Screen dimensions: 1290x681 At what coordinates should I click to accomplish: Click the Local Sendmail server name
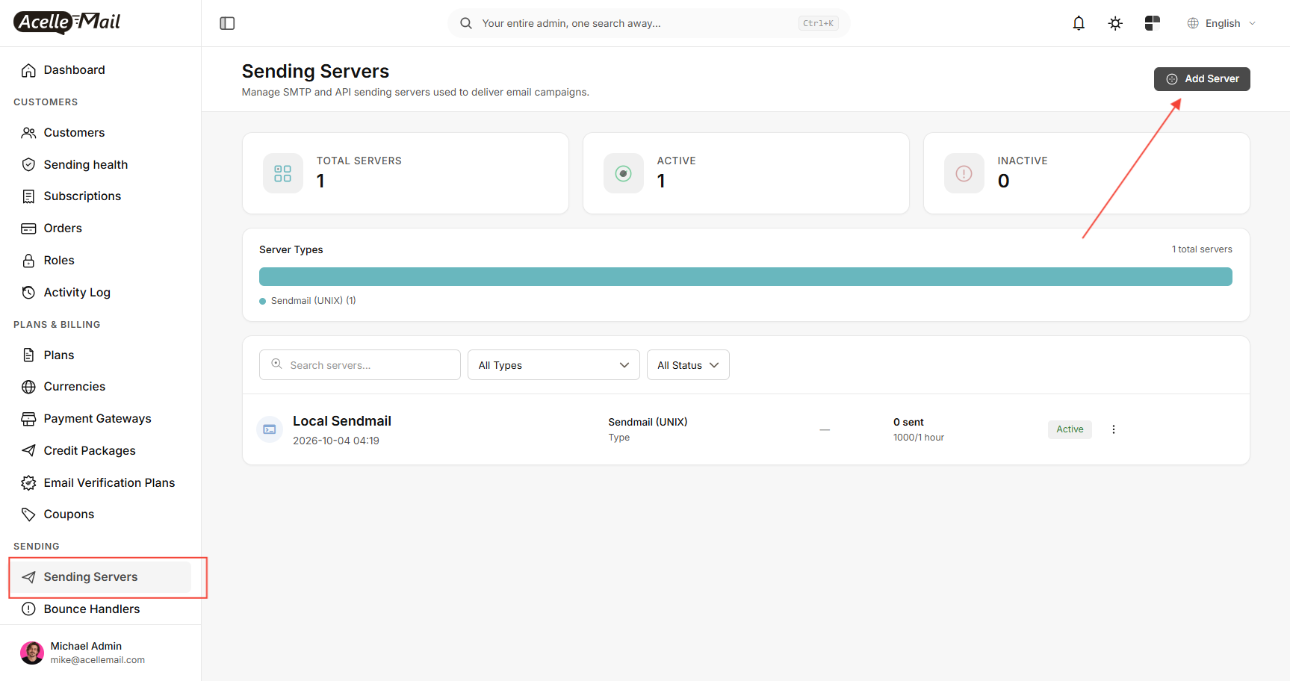(x=342, y=421)
